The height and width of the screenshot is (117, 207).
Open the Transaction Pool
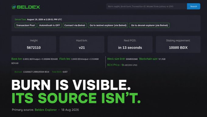click(25, 25)
